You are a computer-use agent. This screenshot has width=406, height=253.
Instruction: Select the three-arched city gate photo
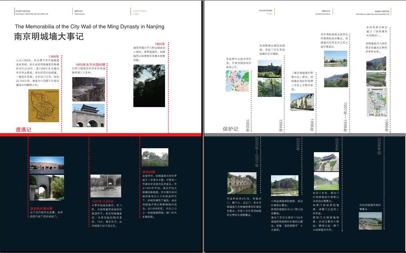coord(88,115)
